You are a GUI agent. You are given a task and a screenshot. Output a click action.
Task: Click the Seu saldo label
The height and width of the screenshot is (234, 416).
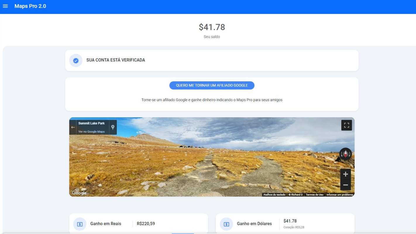pos(212,37)
